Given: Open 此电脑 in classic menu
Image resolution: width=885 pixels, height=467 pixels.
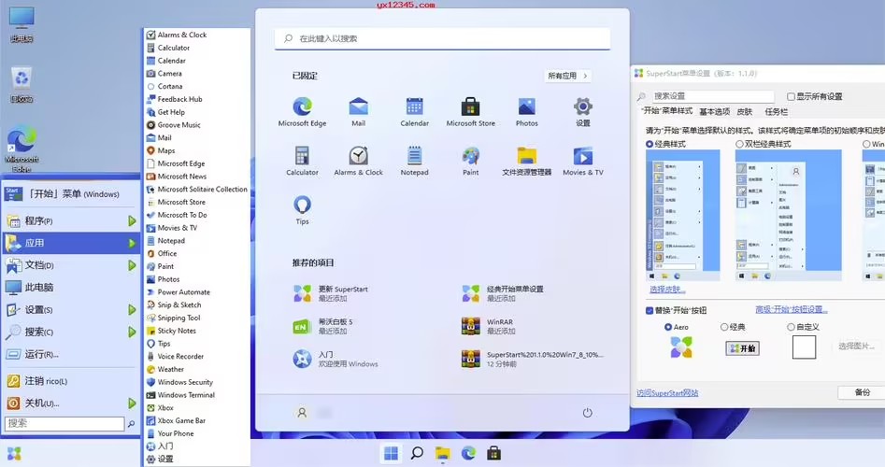Looking at the screenshot, I should [x=71, y=287].
